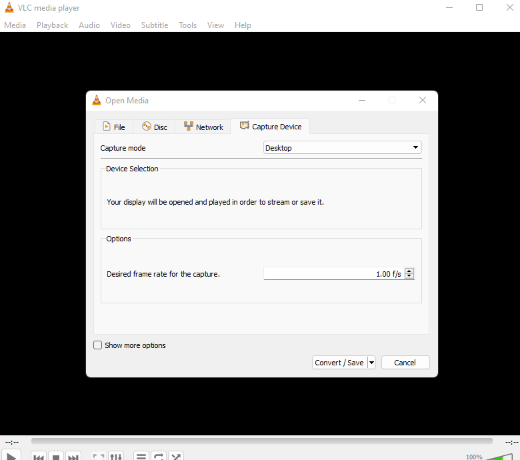
Task: Open the Video menu
Action: [x=121, y=25]
